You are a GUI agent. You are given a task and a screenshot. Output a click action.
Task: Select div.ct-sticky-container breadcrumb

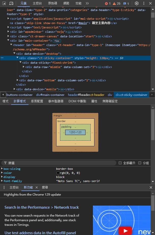pos(131,95)
